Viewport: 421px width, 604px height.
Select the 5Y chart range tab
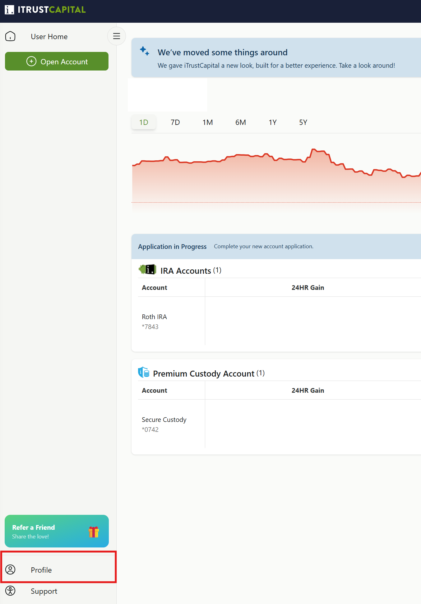point(303,122)
